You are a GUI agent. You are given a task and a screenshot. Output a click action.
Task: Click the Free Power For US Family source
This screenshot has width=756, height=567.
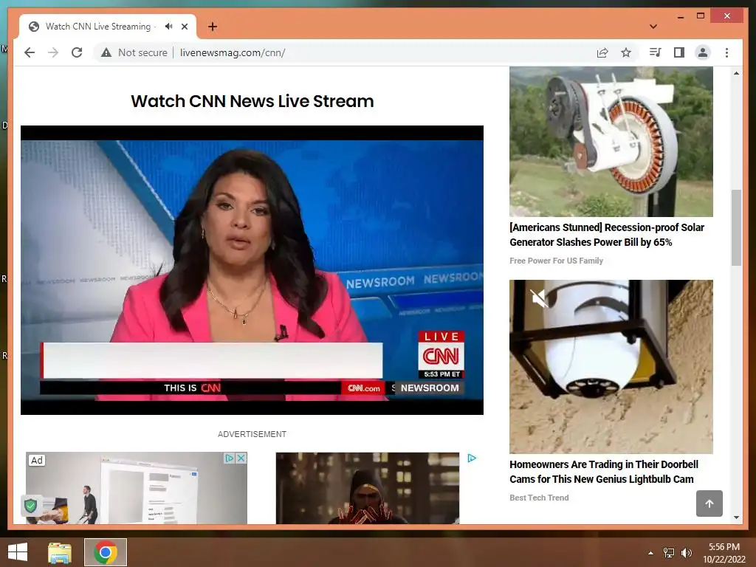556,261
